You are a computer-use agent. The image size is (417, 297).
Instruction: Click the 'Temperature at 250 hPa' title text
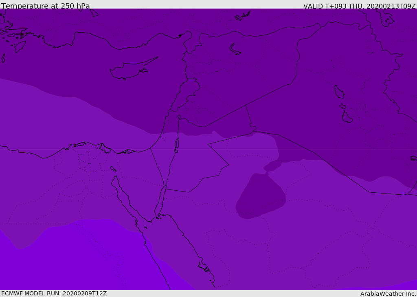(x=46, y=6)
